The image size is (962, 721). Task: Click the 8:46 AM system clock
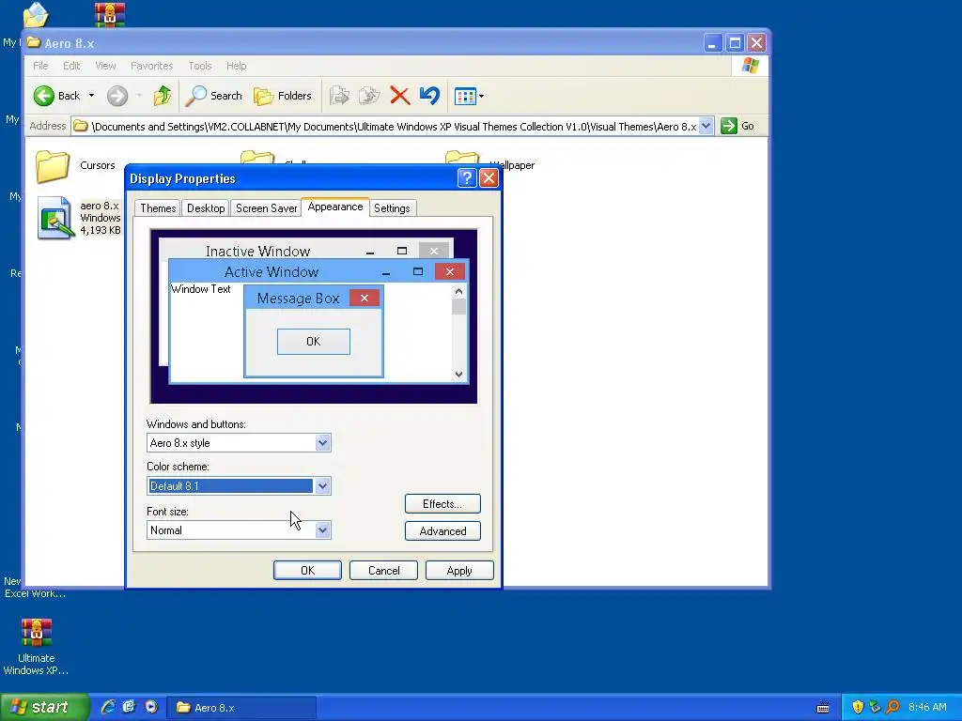click(927, 707)
